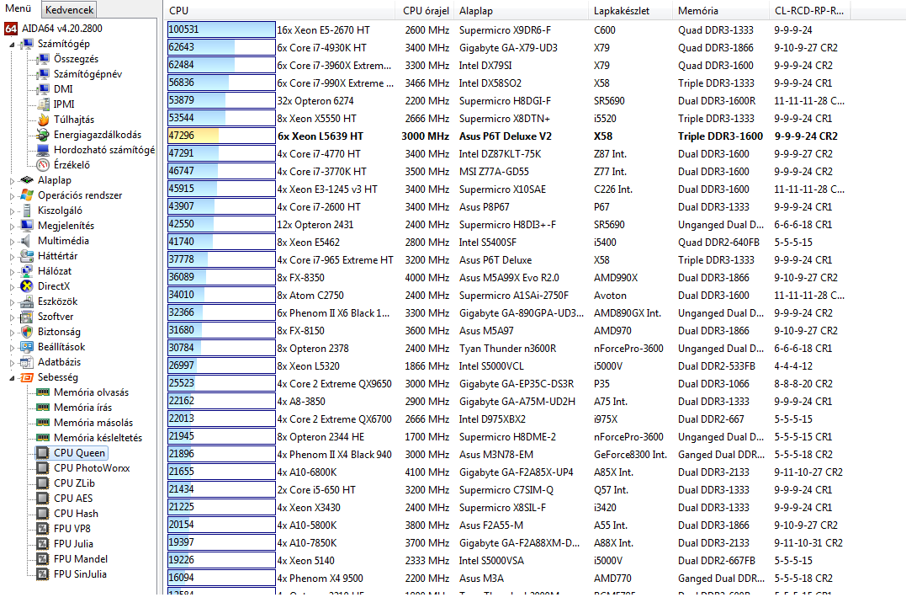Select the 16x Xeon E5-2670 HT row
The image size is (906, 608).
[x=507, y=30]
